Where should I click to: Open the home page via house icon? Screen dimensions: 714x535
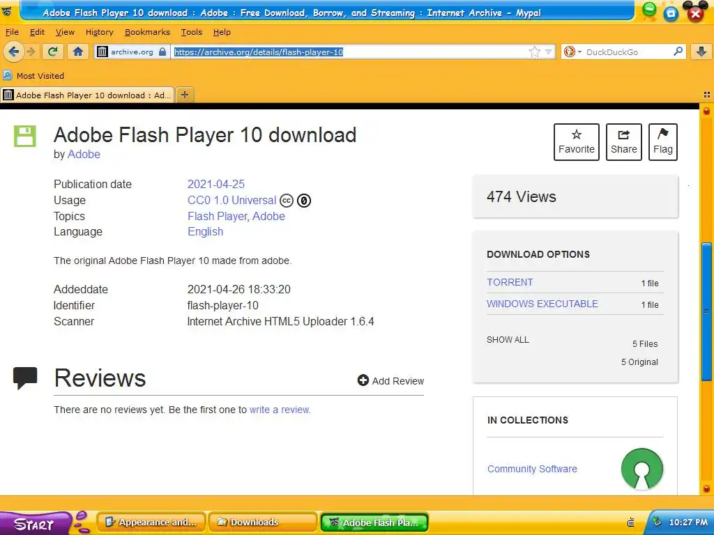coord(78,52)
